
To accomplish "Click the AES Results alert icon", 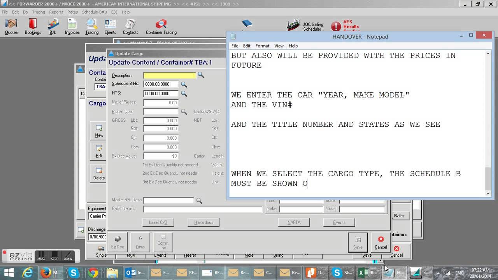I will pyautogui.click(x=336, y=26).
